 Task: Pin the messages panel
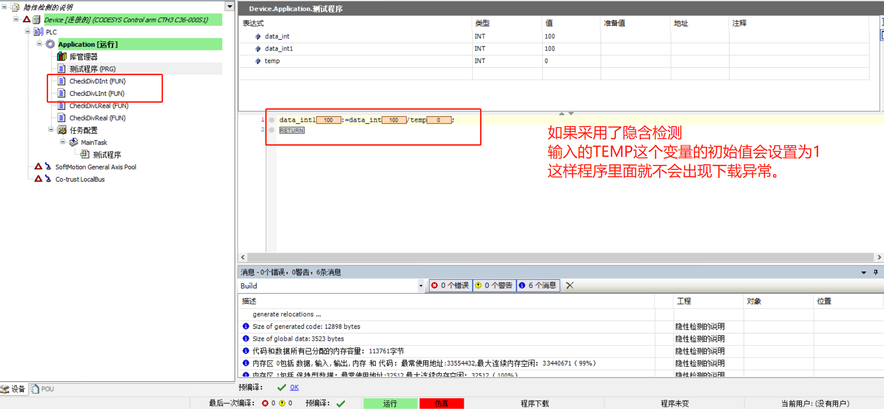point(876,272)
